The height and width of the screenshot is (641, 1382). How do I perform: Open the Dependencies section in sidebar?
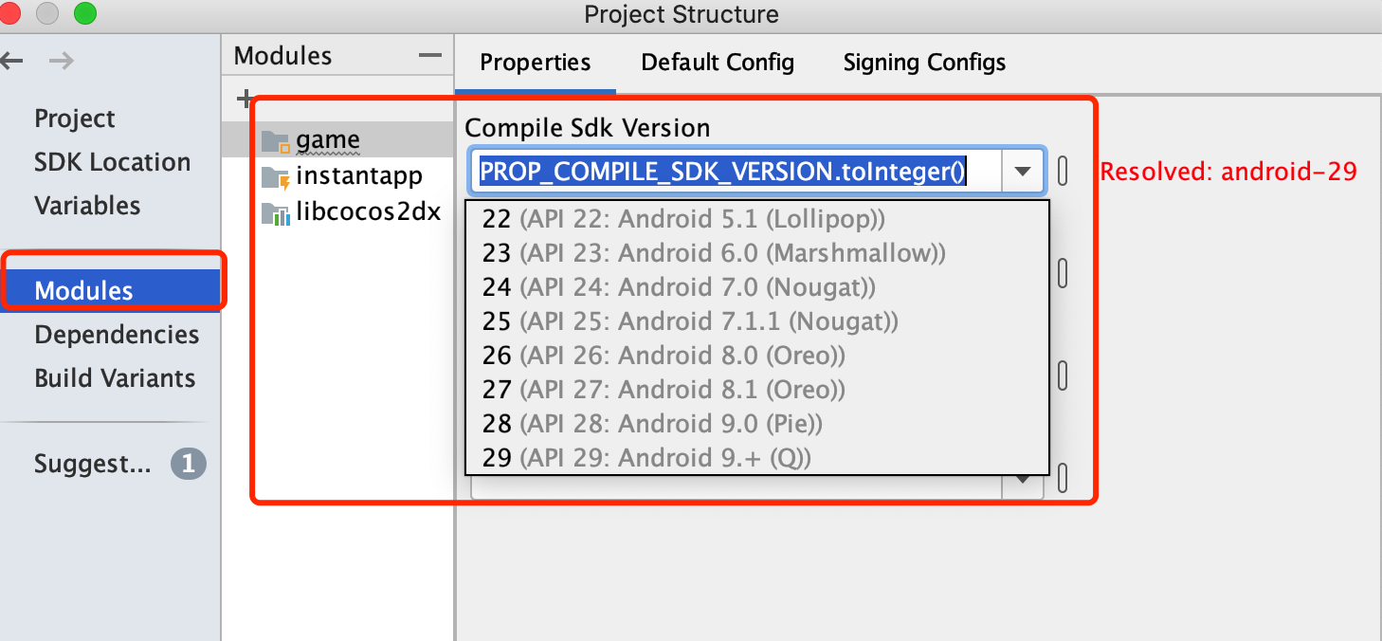pos(117,335)
